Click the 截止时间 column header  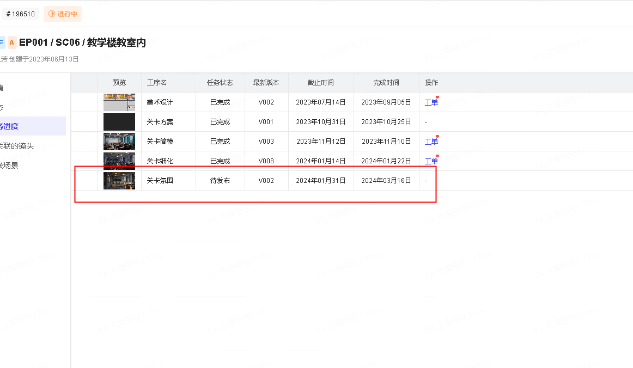[321, 83]
